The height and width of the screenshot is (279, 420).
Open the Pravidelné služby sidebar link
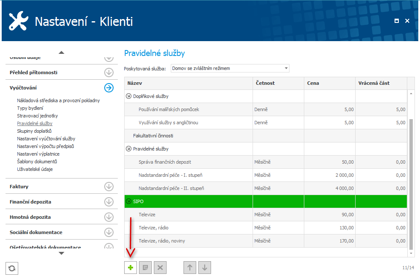35,123
